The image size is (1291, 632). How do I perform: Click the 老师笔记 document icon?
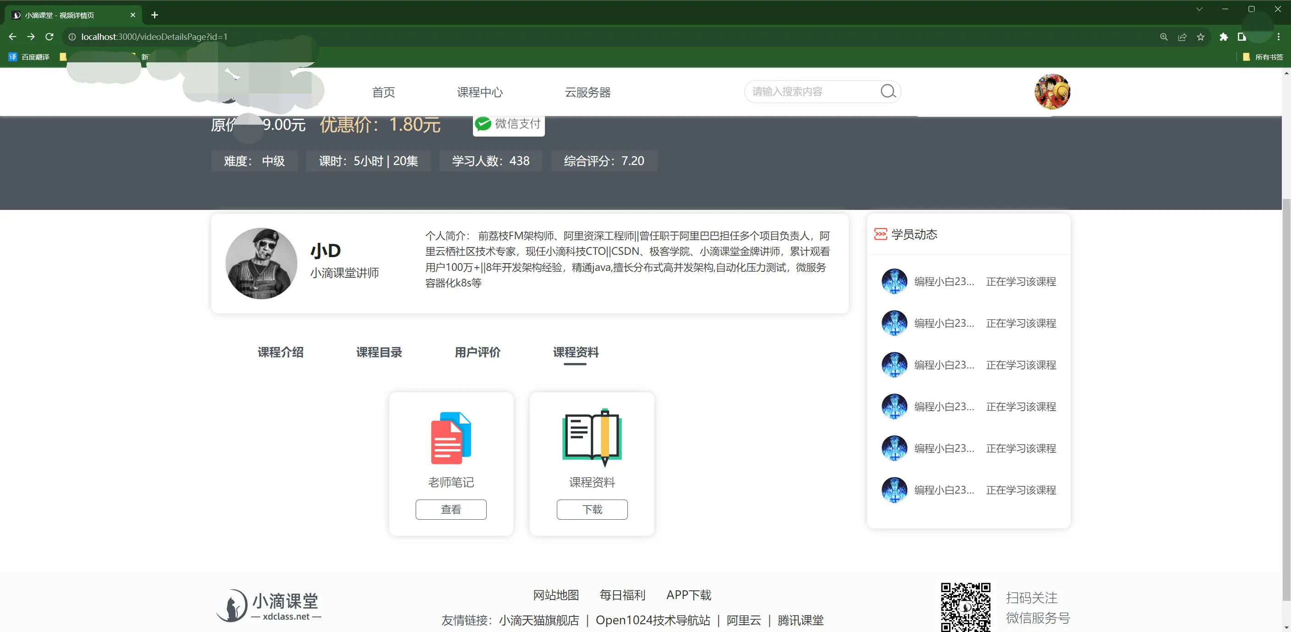click(450, 438)
